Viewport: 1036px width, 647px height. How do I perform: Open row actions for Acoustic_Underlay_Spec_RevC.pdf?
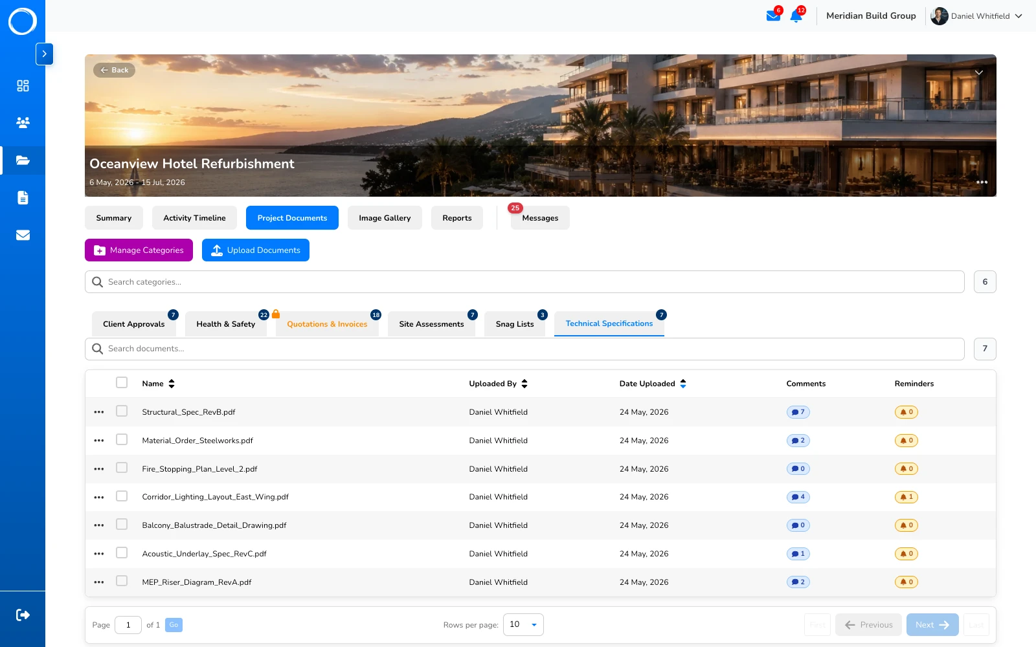[x=99, y=554]
